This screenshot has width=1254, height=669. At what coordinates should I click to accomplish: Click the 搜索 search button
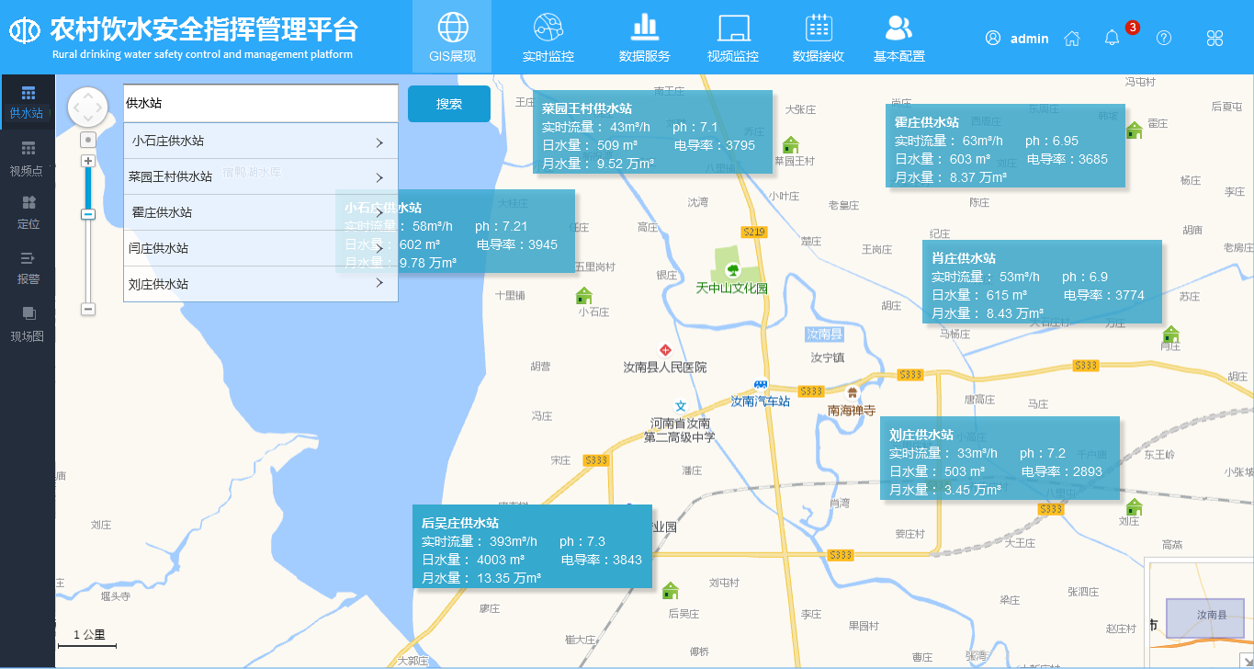[449, 104]
